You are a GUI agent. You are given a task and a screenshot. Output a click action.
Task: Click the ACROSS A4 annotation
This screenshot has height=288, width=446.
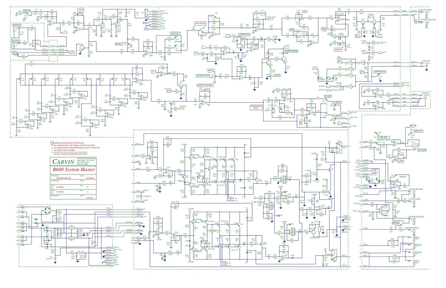click(147, 196)
